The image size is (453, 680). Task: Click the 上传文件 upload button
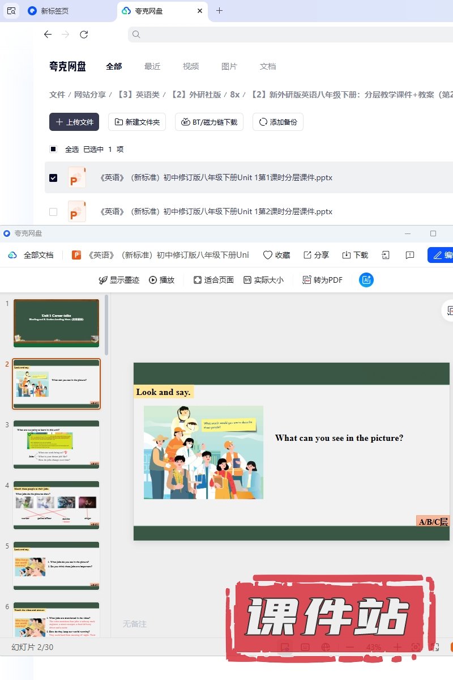pos(74,122)
